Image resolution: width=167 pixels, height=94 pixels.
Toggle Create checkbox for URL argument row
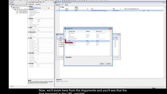click(115, 39)
